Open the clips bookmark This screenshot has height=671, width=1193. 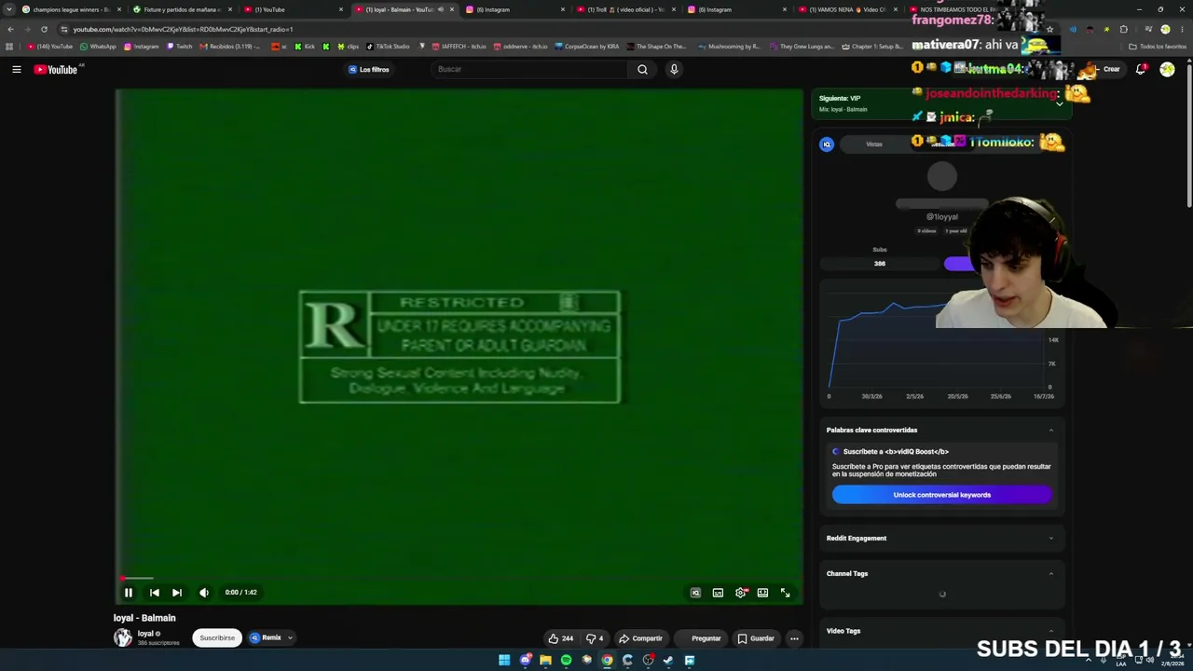pos(349,47)
